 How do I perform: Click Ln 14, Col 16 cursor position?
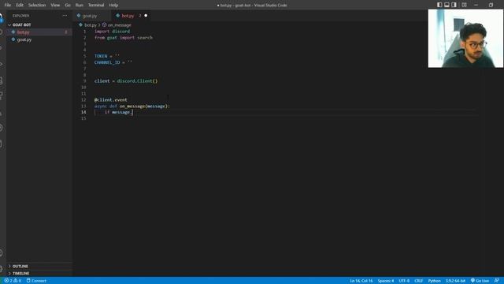[x=361, y=281]
